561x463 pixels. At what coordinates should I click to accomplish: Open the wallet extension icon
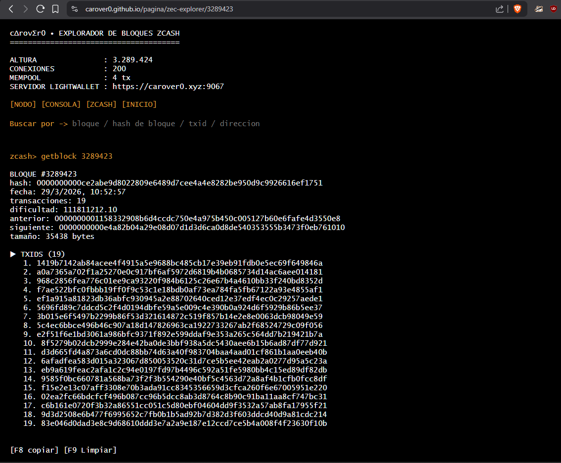point(539,9)
